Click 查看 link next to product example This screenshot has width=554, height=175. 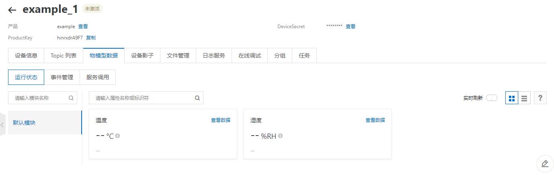pyautogui.click(x=83, y=27)
